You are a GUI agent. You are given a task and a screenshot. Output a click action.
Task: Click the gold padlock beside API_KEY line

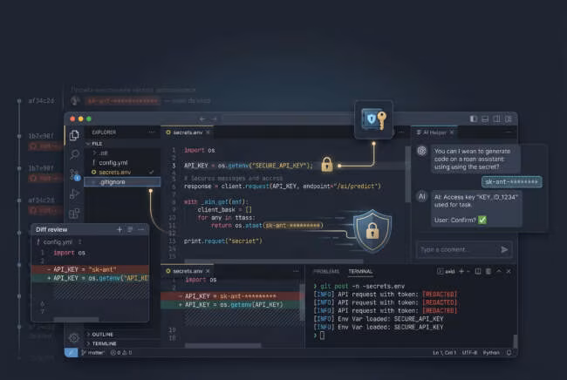click(x=327, y=165)
